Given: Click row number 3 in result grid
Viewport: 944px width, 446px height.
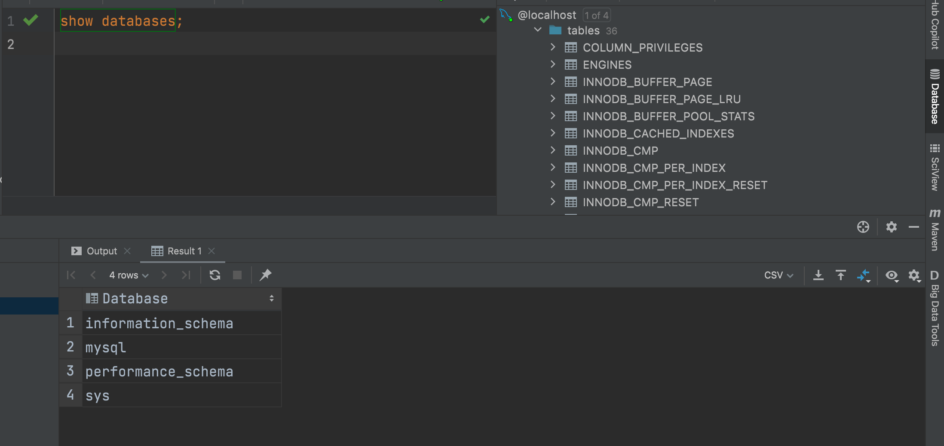Looking at the screenshot, I should click(70, 371).
